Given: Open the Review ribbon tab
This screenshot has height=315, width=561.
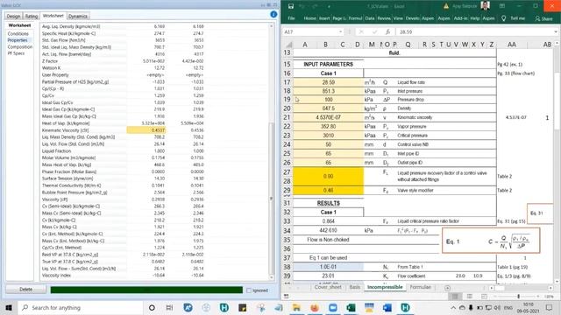Looking at the screenshot, I should tap(384, 18).
